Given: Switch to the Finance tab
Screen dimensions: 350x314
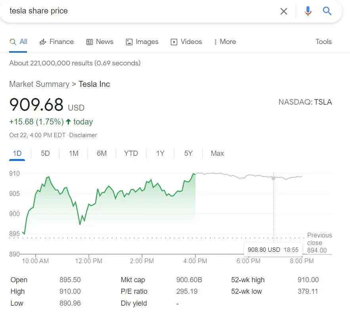Looking at the screenshot, I should (56, 42).
